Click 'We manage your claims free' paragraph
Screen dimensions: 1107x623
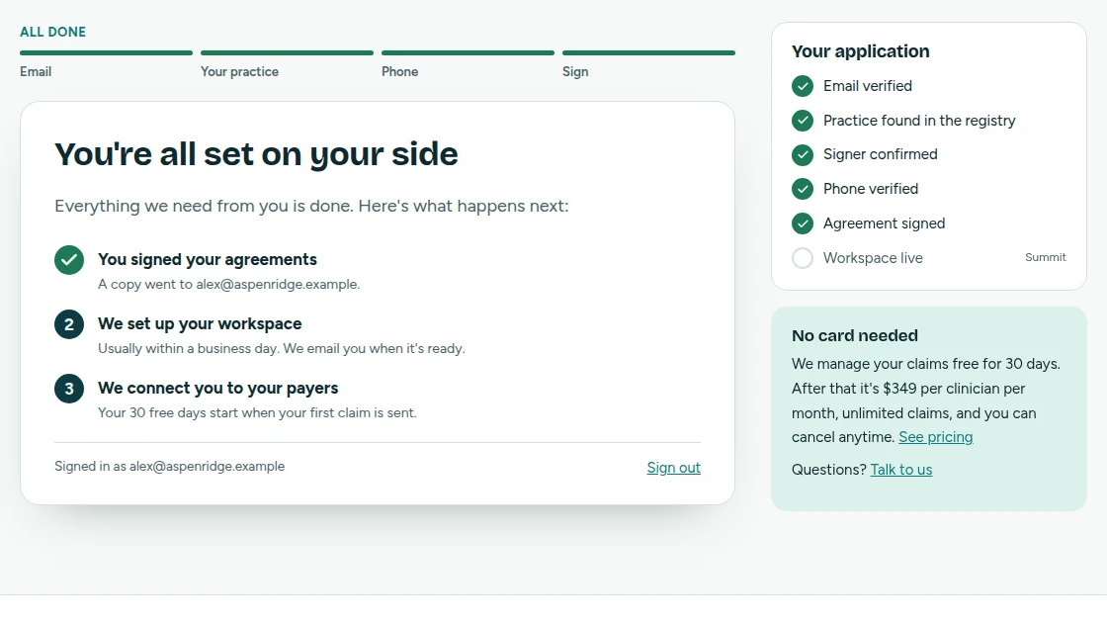coord(926,400)
